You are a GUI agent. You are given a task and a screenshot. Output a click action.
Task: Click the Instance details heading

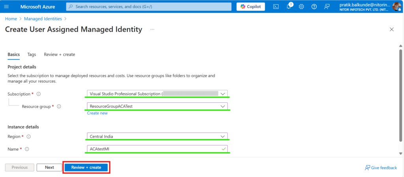tap(23, 127)
